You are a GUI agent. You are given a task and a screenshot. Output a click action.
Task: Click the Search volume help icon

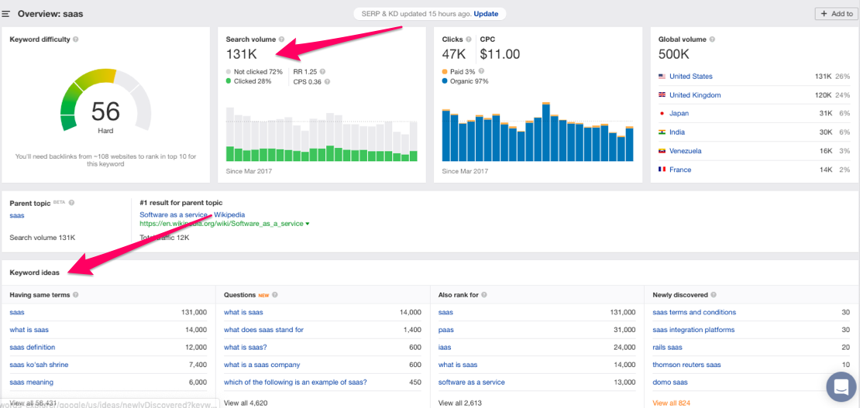(281, 39)
